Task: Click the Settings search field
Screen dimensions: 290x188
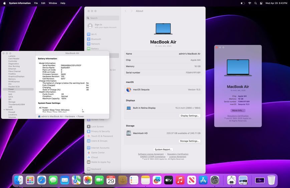Action: click(103, 18)
